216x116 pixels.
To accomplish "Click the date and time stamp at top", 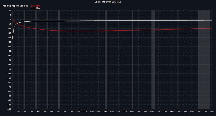I will [x=108, y=2].
